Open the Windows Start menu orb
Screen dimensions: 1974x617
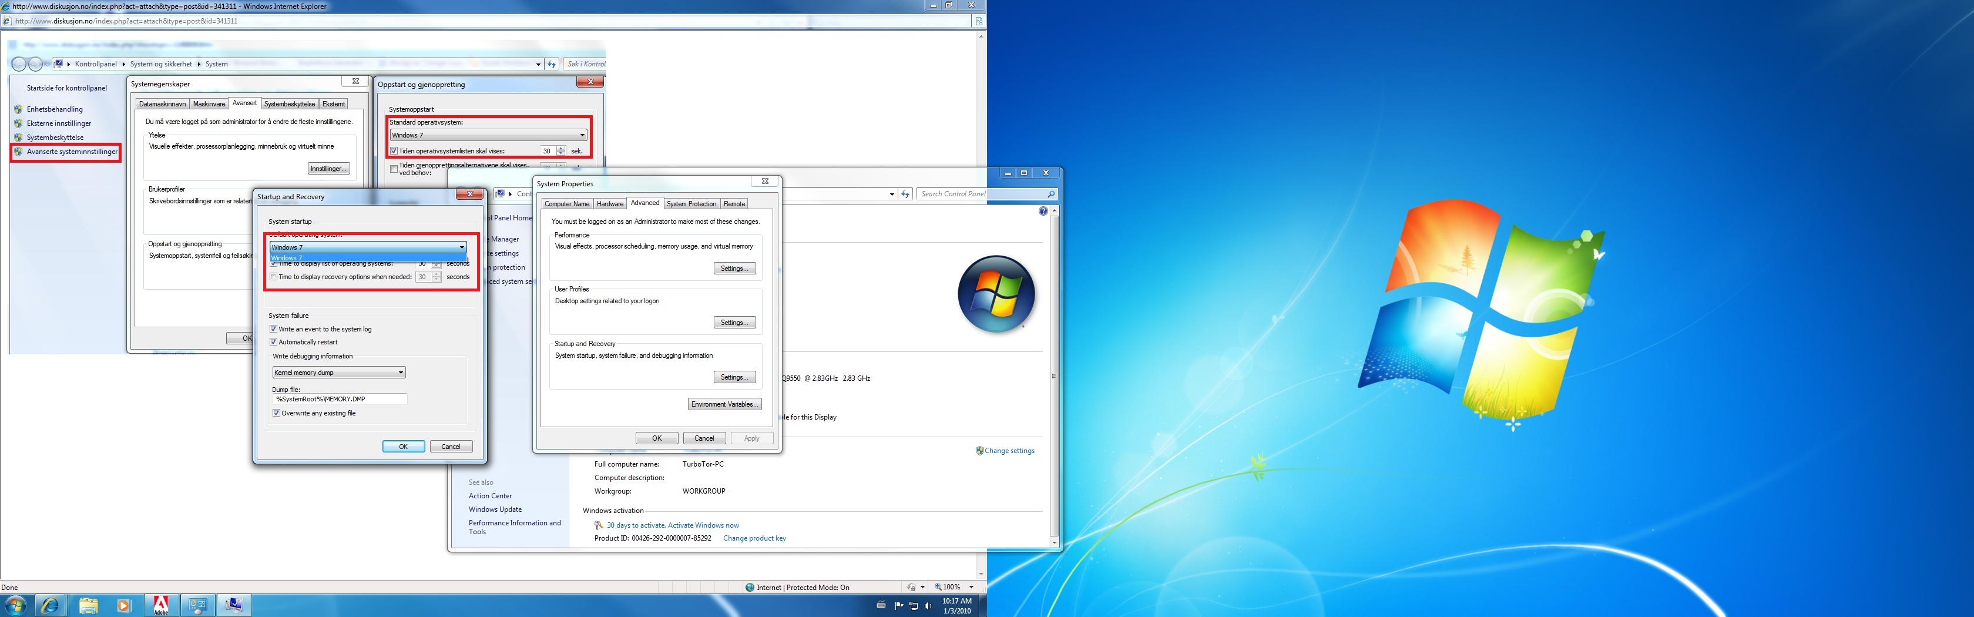point(15,605)
